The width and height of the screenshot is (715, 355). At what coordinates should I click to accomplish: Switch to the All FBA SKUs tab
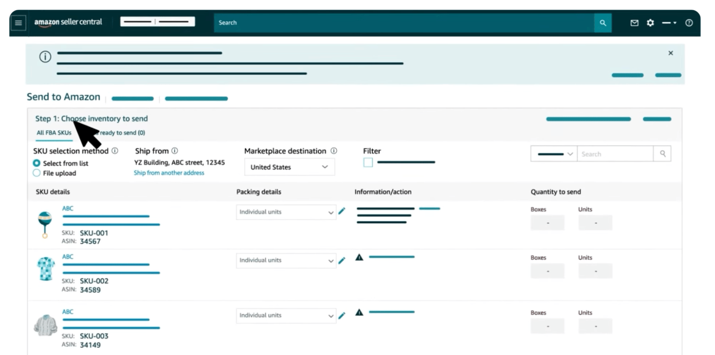tap(54, 133)
